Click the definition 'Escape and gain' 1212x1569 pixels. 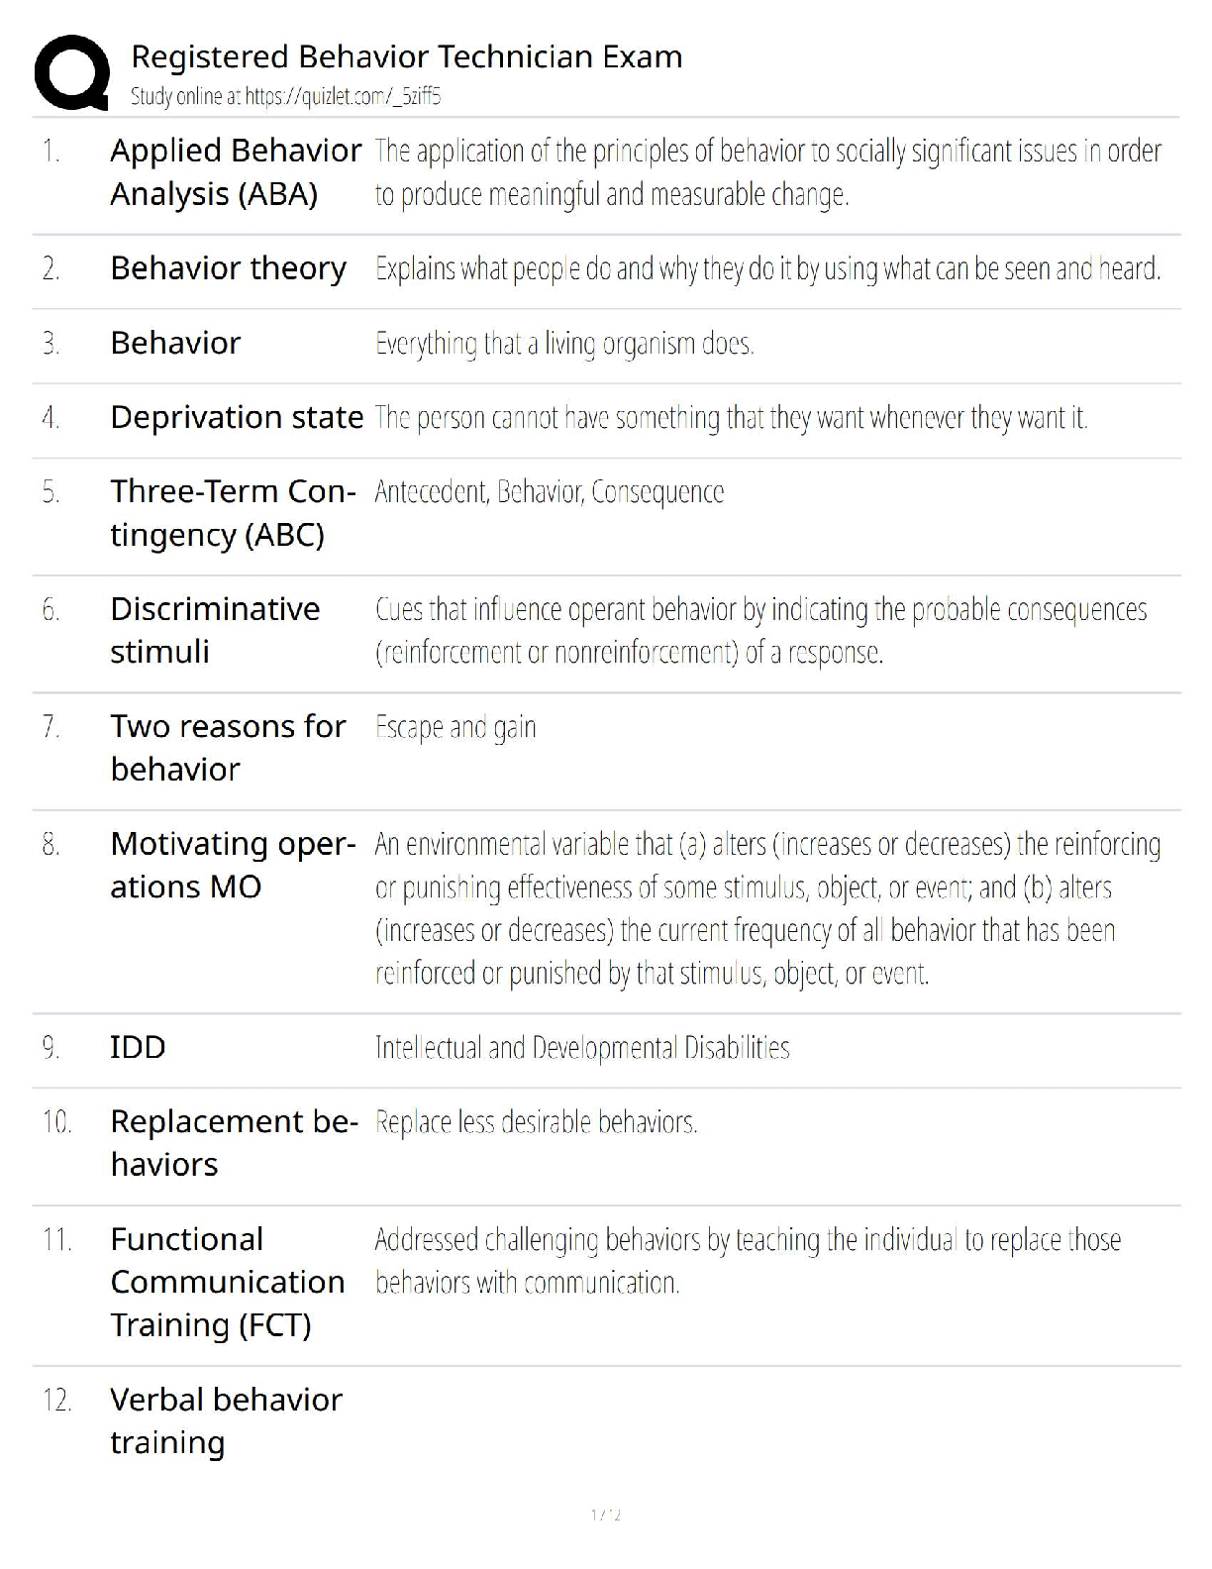tap(455, 727)
